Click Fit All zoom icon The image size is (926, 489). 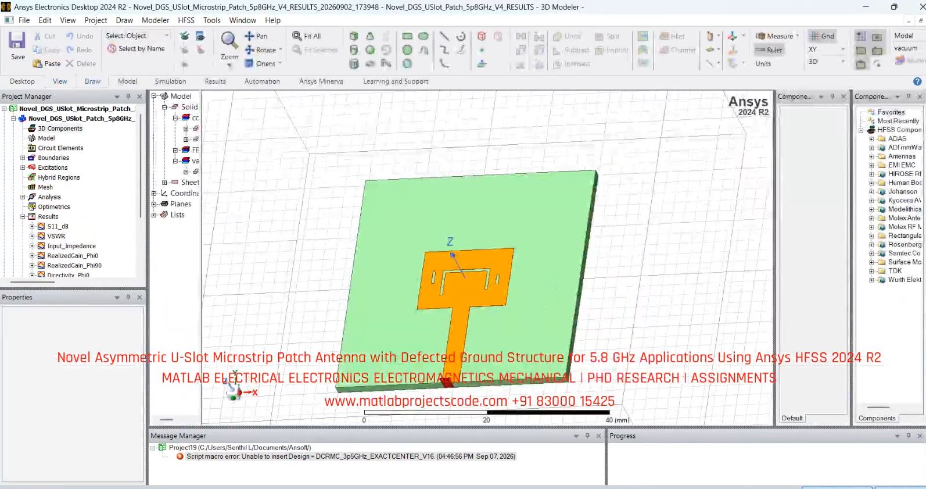[x=297, y=36]
